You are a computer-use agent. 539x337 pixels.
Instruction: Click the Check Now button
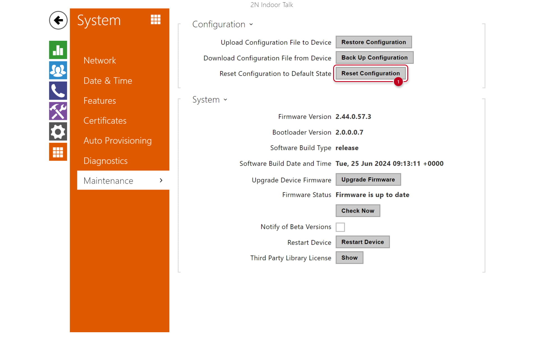click(x=358, y=211)
